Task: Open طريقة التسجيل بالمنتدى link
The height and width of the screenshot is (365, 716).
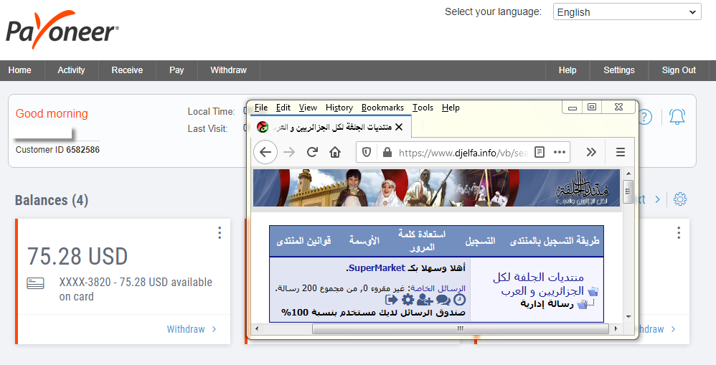Action: coord(555,240)
